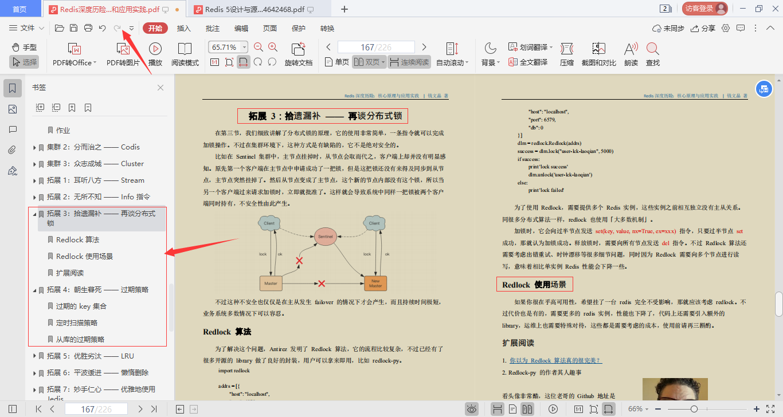Select bookmark 定时扫描策略

(x=76, y=322)
